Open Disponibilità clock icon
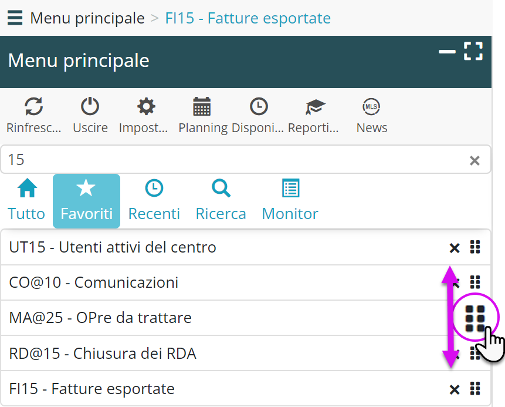This screenshot has height=407, width=505. coord(258,107)
